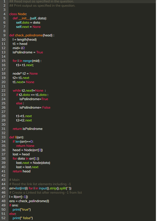The width and height of the screenshot is (157, 221).
Task: Click 'for i in range(mid) :' line
Action: pos(27,61)
